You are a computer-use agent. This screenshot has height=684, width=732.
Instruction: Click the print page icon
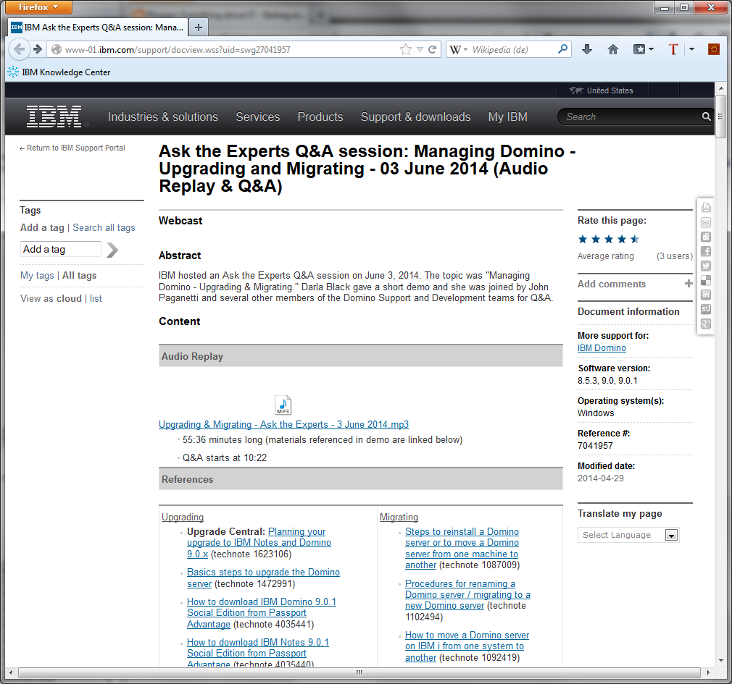(706, 208)
